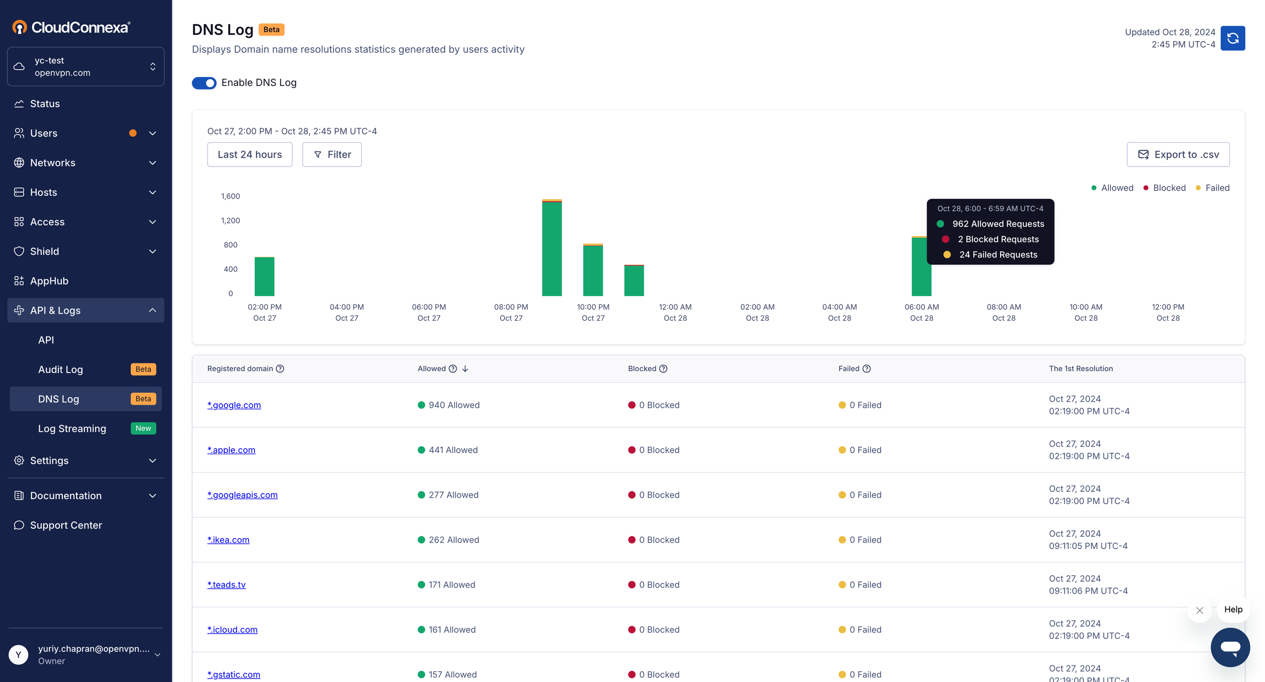Switch to the Audit Log page
This screenshot has height=682, width=1265.
(61, 369)
